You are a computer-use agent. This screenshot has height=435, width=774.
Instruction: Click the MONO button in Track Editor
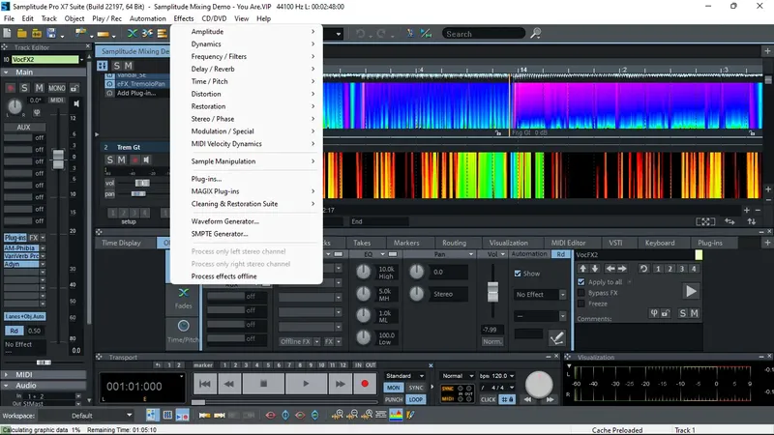(x=57, y=89)
